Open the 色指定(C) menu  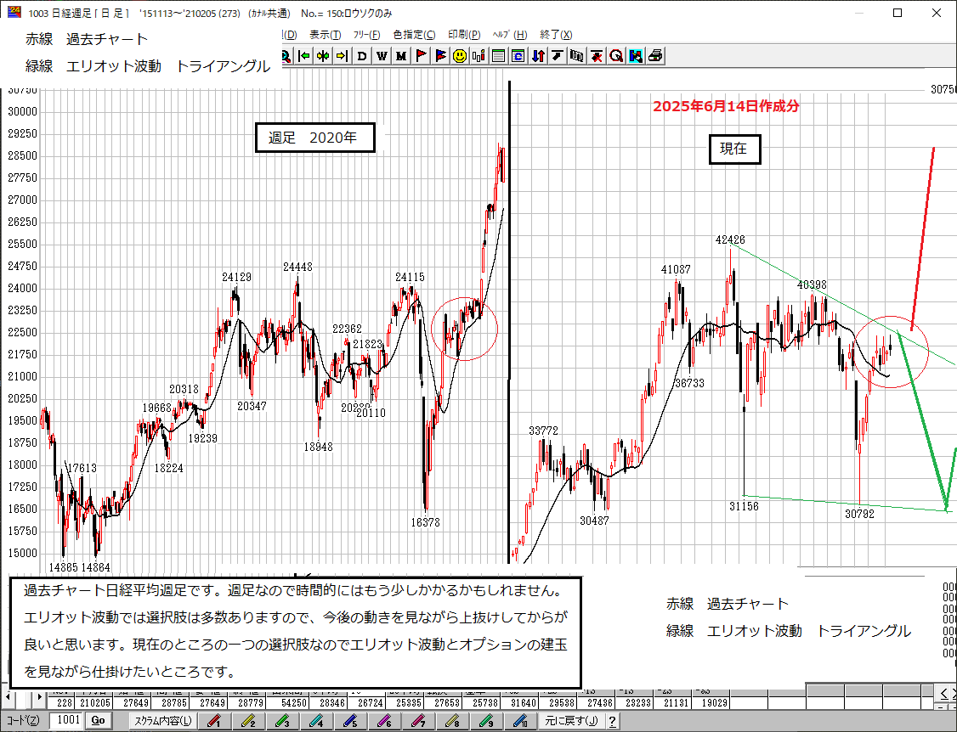414,35
